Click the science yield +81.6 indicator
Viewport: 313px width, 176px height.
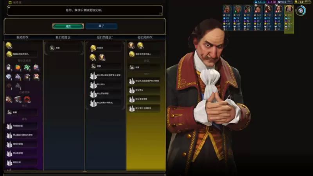(259, 2)
